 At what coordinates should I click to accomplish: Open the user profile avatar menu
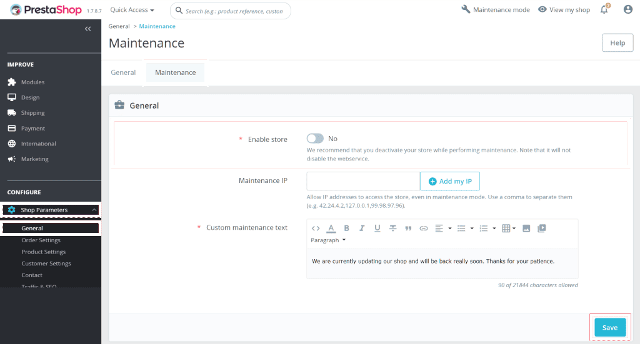(627, 9)
